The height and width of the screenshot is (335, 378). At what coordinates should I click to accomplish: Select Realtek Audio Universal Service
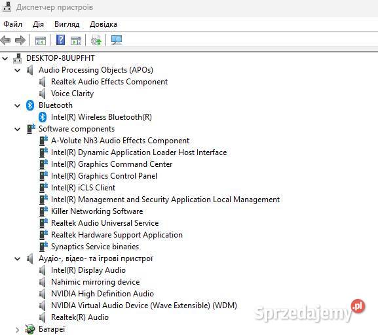105,223
